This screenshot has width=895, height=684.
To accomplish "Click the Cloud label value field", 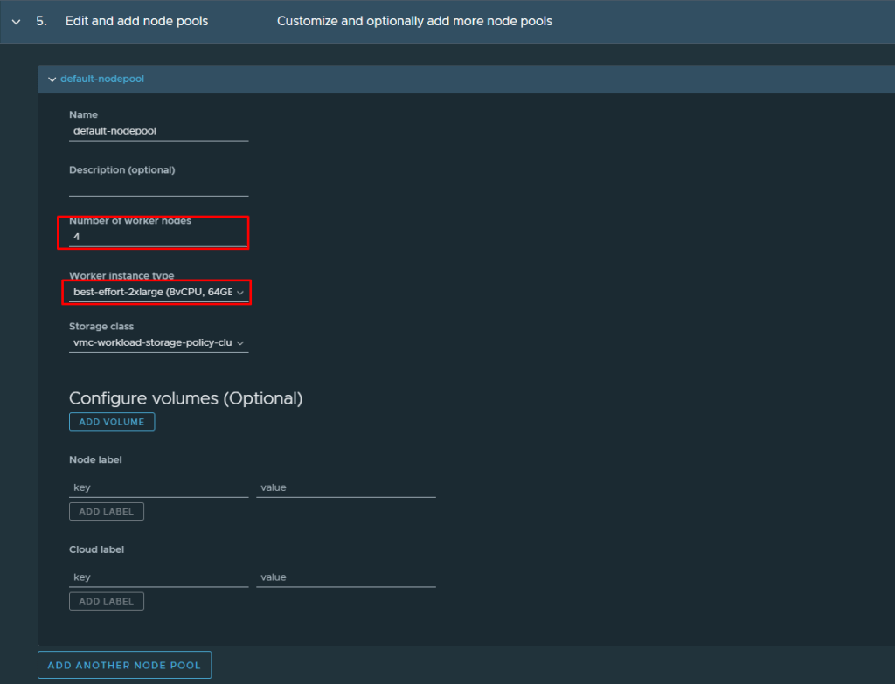I will [x=345, y=577].
